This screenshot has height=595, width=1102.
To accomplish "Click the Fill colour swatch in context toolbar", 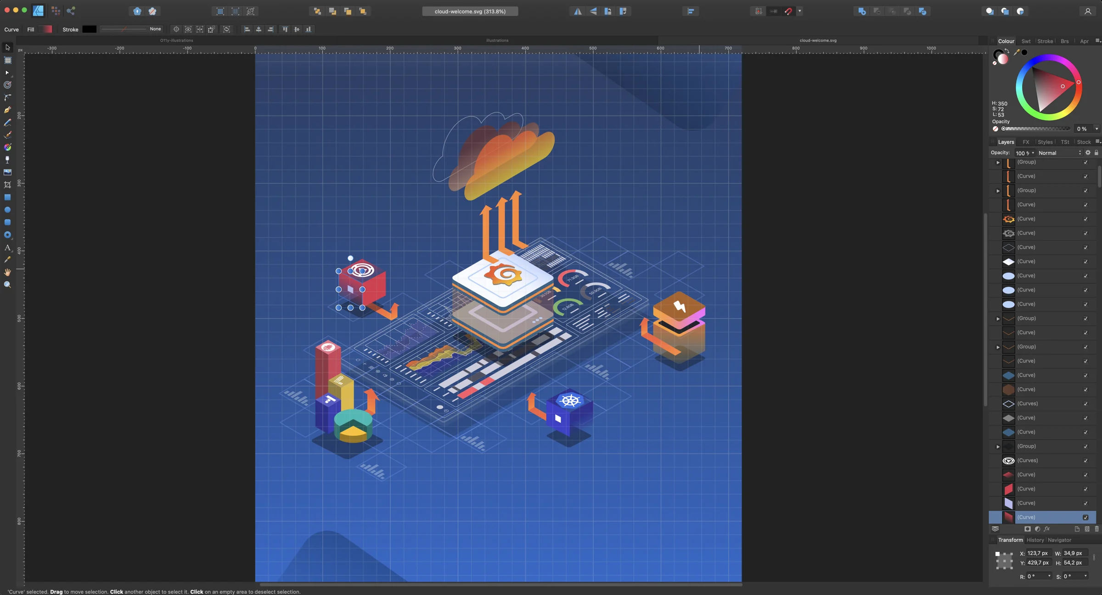I will tap(45, 29).
